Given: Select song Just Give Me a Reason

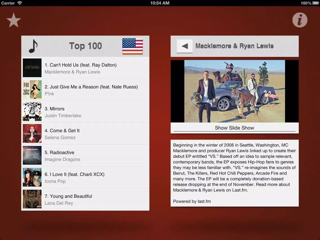Looking at the screenshot, I should 85,90.
